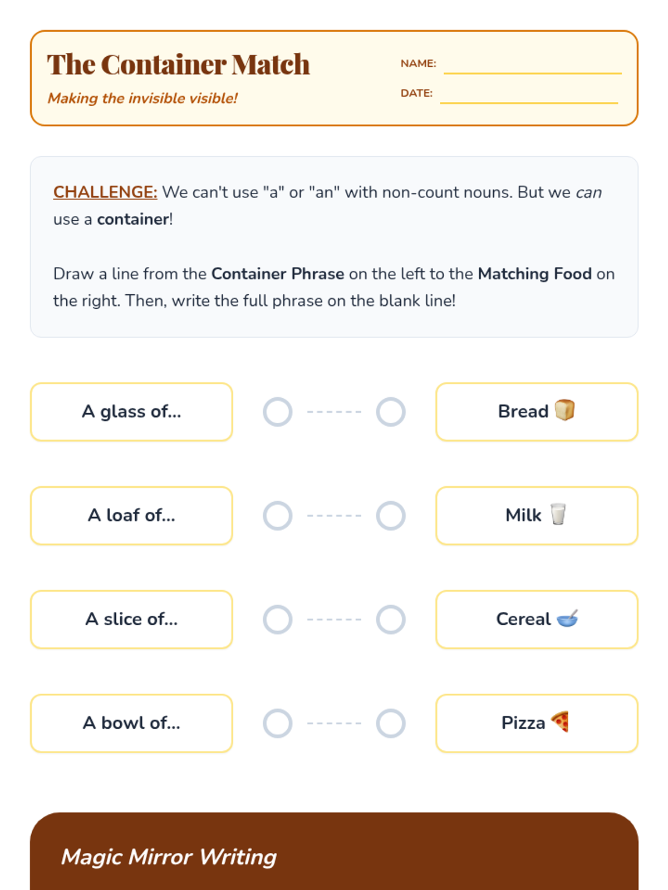Viewport: 668px width, 890px height.
Task: Click the pizza slice emoji icon
Action: coord(560,722)
